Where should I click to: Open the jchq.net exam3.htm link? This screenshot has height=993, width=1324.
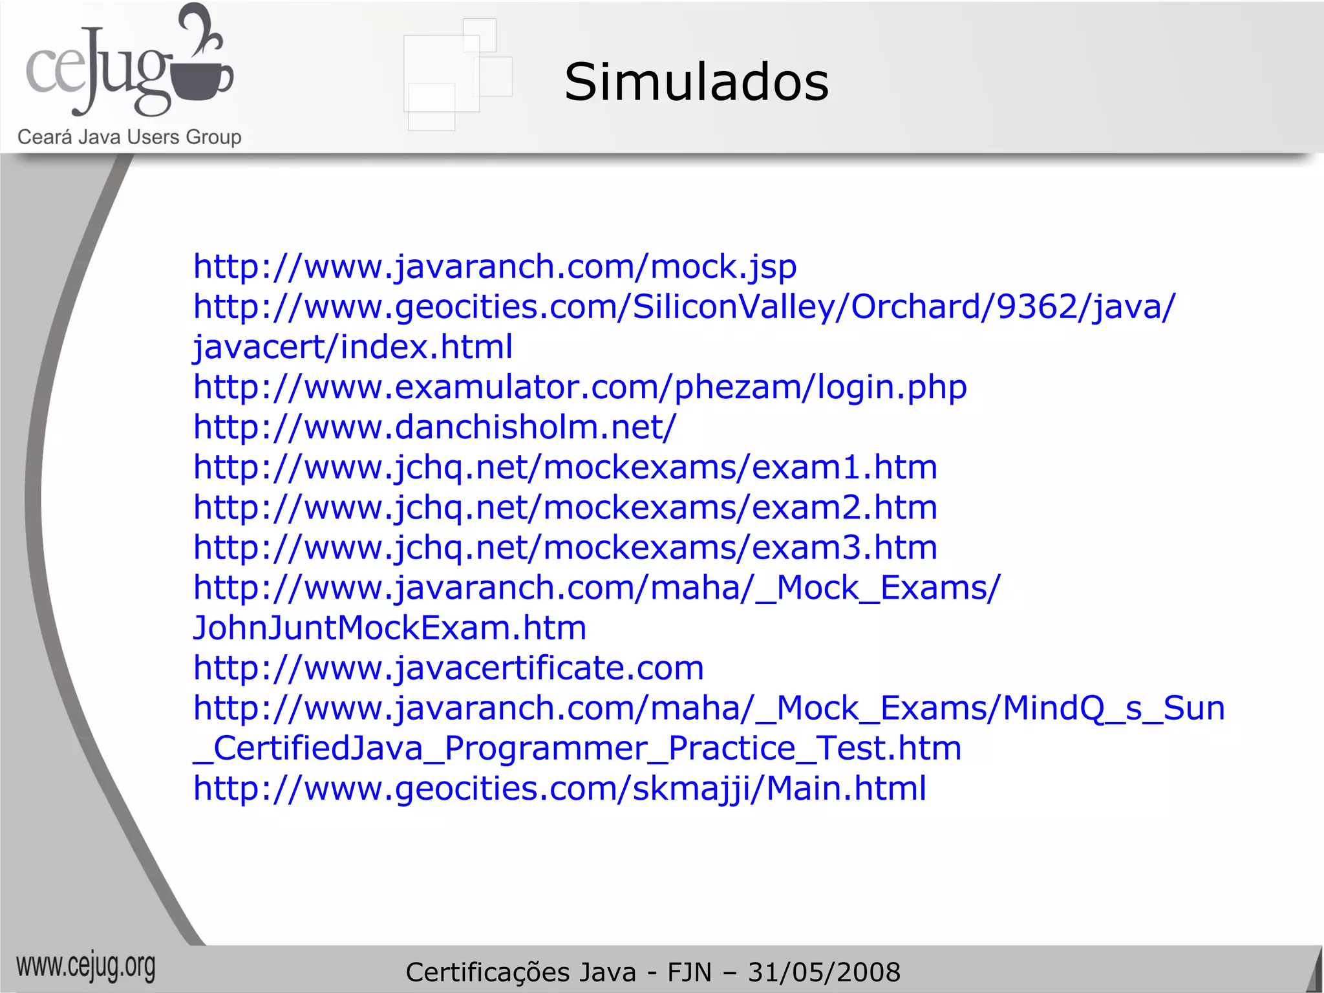565,547
